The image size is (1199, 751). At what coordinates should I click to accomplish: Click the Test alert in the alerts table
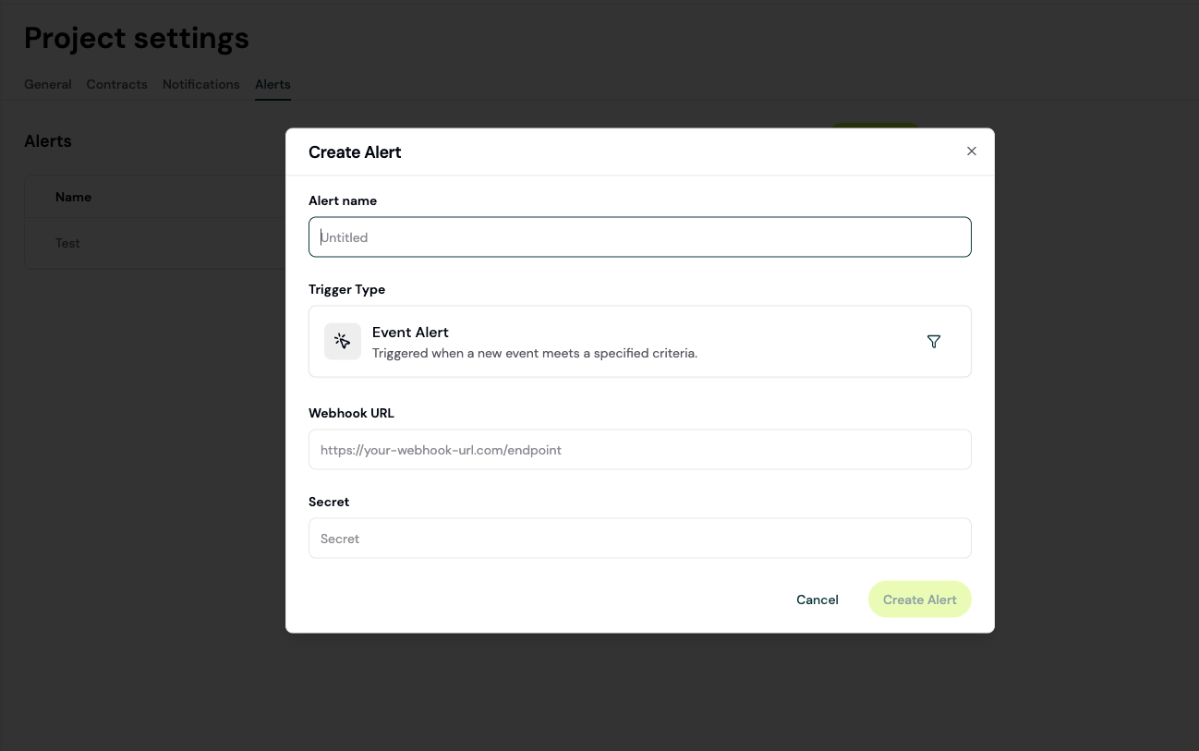[67, 243]
